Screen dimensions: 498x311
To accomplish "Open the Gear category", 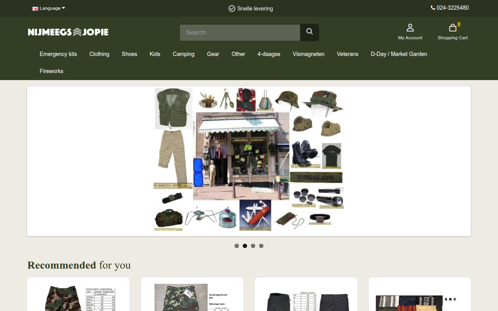I will [x=213, y=54].
